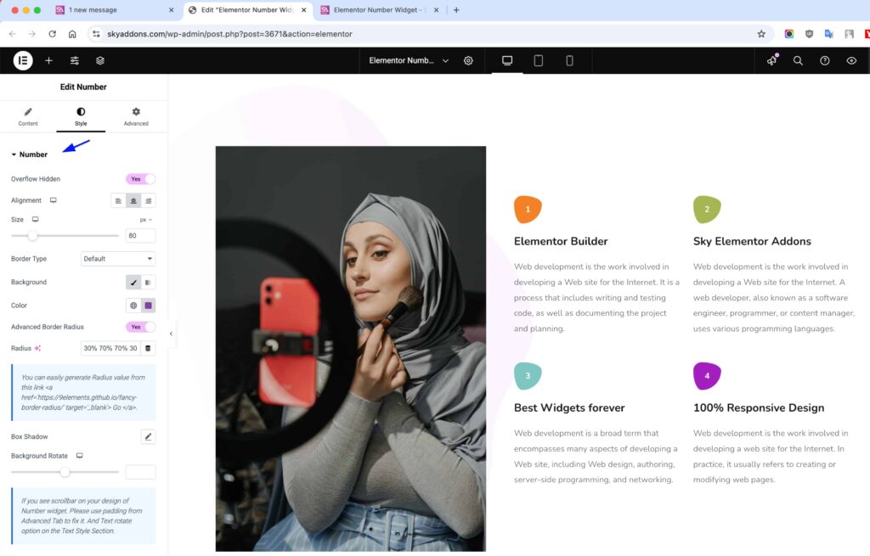Edit Box Shadow pencil icon
The height and width of the screenshot is (556, 870).
148,437
